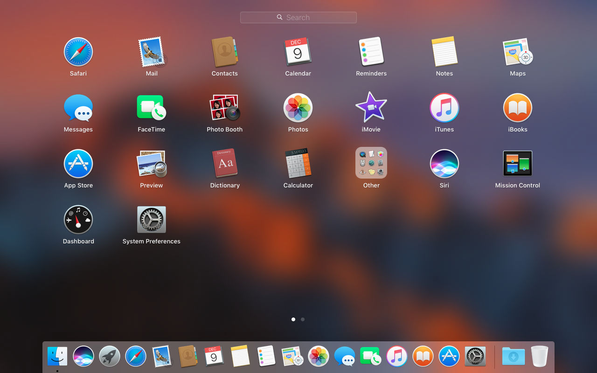
Task: Launch iTunes from the Launchpad grid
Action: pyautogui.click(x=444, y=108)
